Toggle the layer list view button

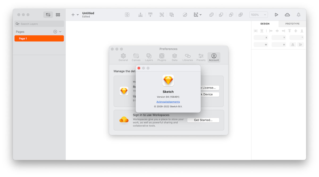pos(48,15)
